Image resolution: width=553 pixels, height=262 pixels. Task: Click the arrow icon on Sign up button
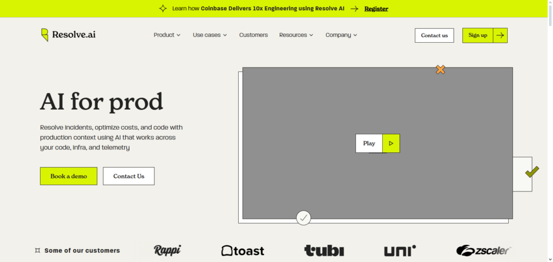point(500,35)
